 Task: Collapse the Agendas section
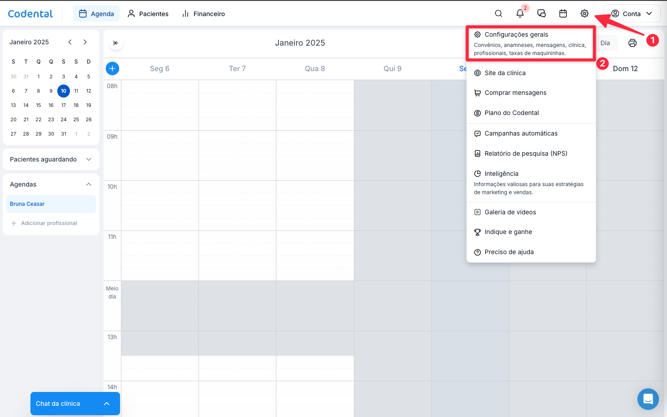tap(89, 184)
